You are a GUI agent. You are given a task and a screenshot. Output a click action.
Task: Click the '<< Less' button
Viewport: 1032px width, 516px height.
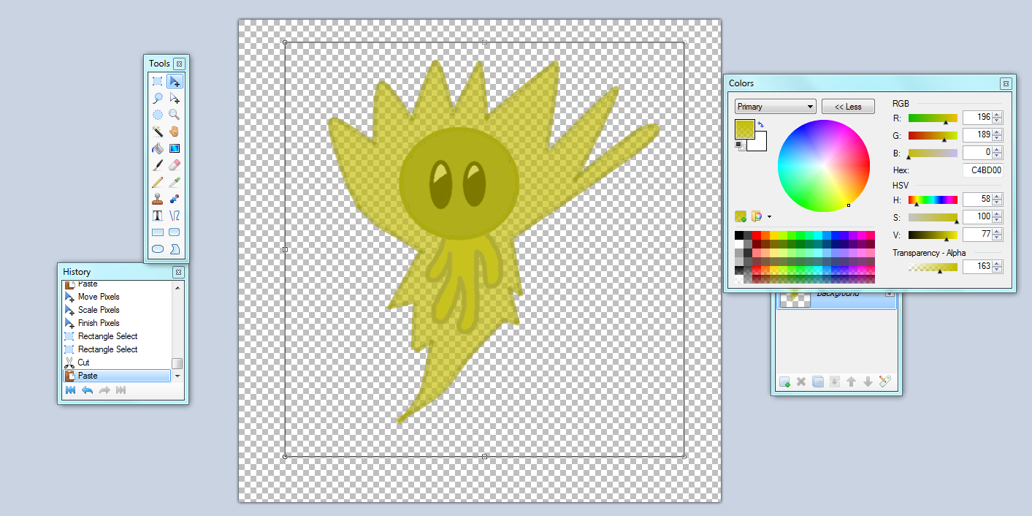[848, 107]
